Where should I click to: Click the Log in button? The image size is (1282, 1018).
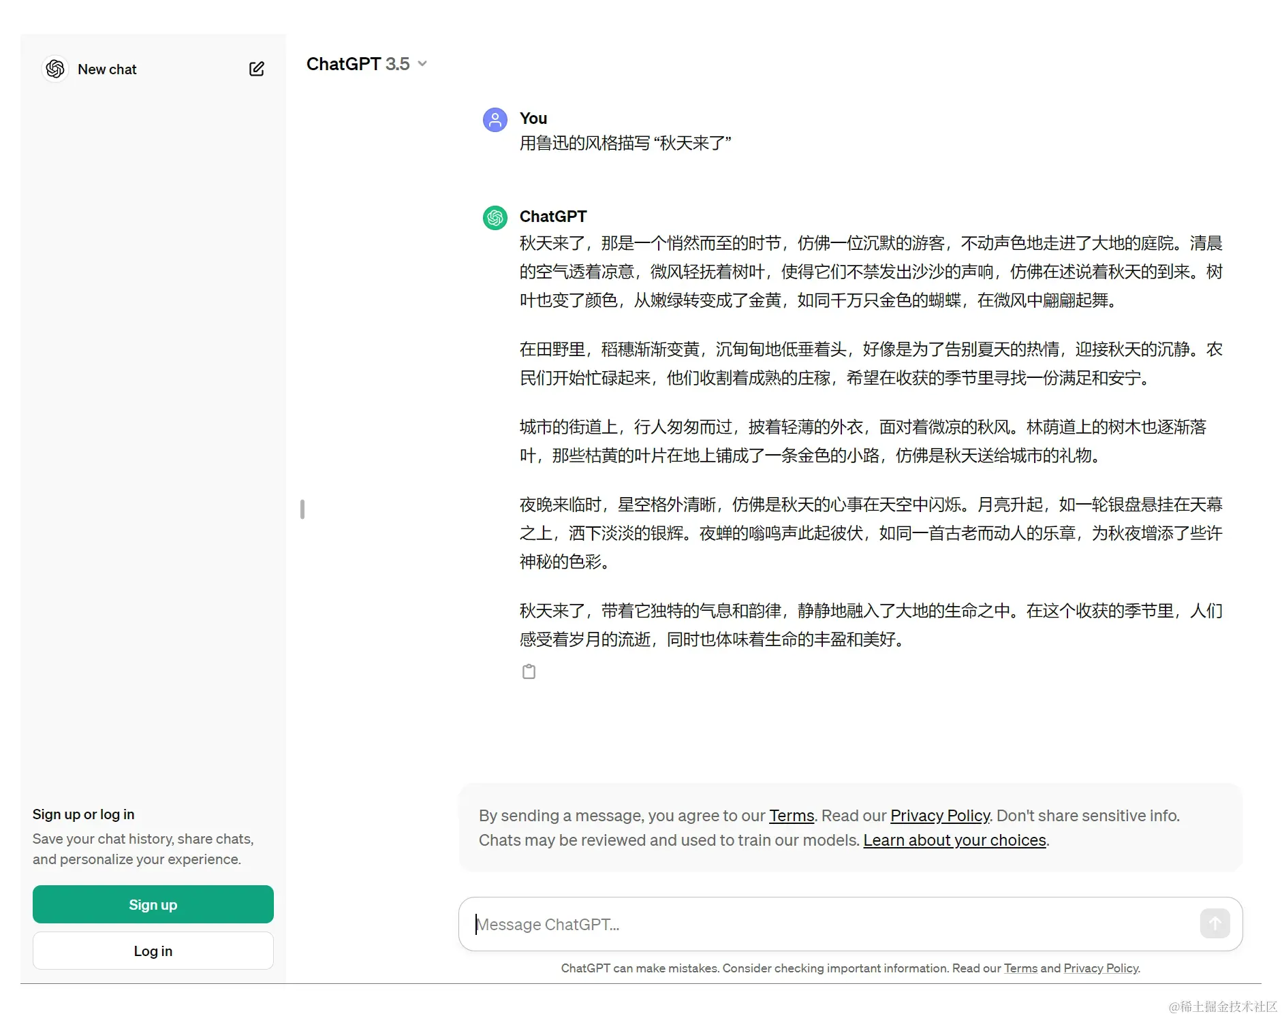[153, 951]
